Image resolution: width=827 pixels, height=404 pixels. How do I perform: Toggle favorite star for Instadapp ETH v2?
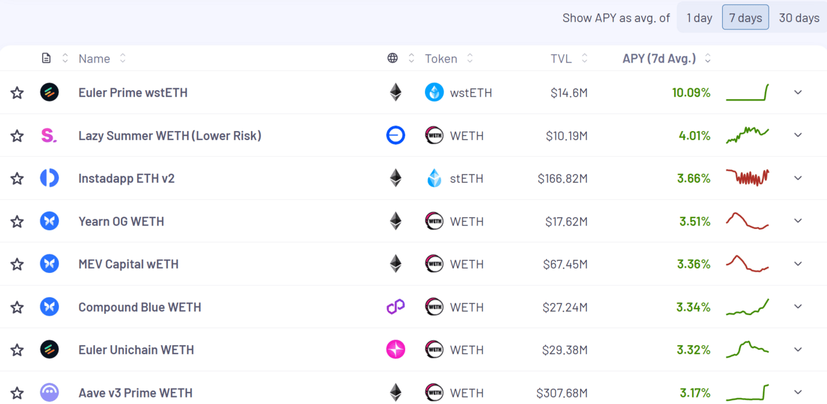pos(17,178)
